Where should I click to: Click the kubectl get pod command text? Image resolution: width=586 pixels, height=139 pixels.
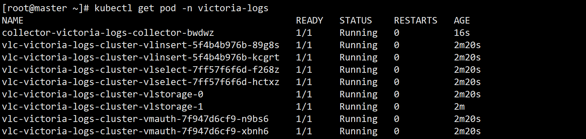pyautogui.click(x=182, y=8)
